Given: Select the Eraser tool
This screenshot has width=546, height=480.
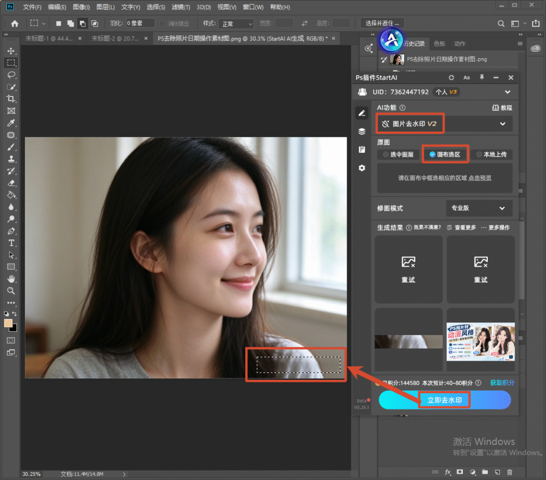Looking at the screenshot, I should (x=11, y=183).
